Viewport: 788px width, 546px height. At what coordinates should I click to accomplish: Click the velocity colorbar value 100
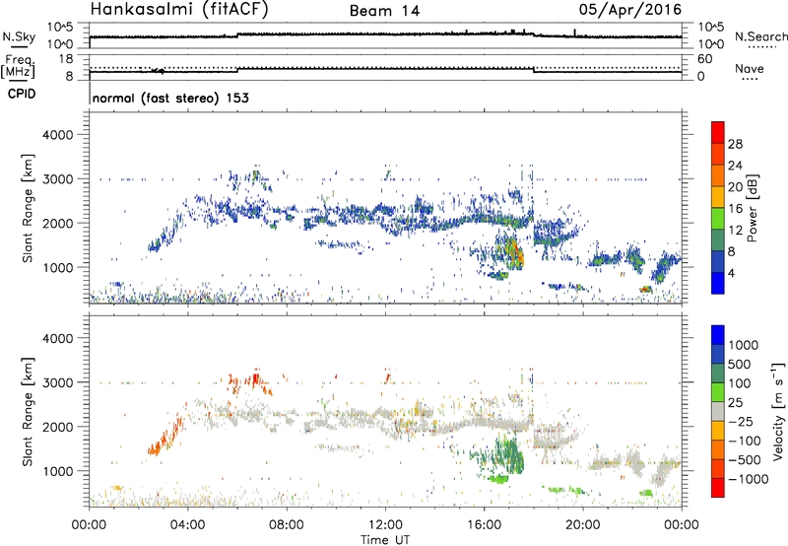tap(740, 383)
